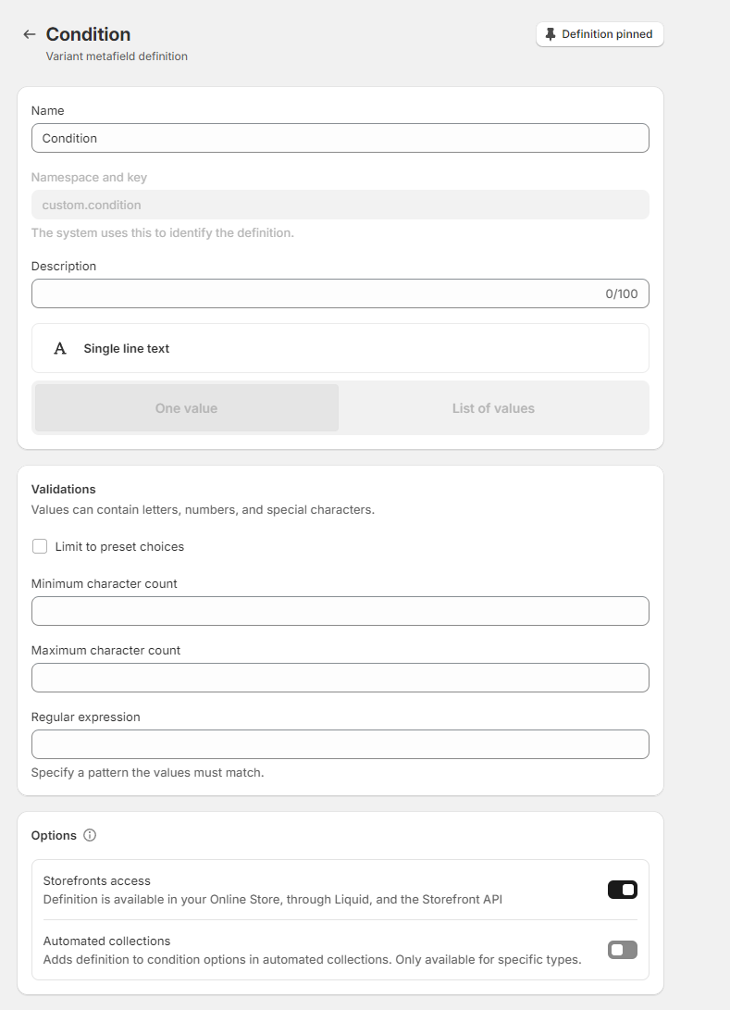
Task: Focus the Description text box
Action: point(315,293)
